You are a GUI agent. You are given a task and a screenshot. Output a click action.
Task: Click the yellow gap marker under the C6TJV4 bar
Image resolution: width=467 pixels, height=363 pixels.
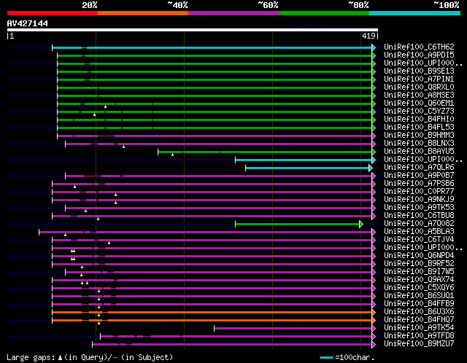click(x=109, y=243)
